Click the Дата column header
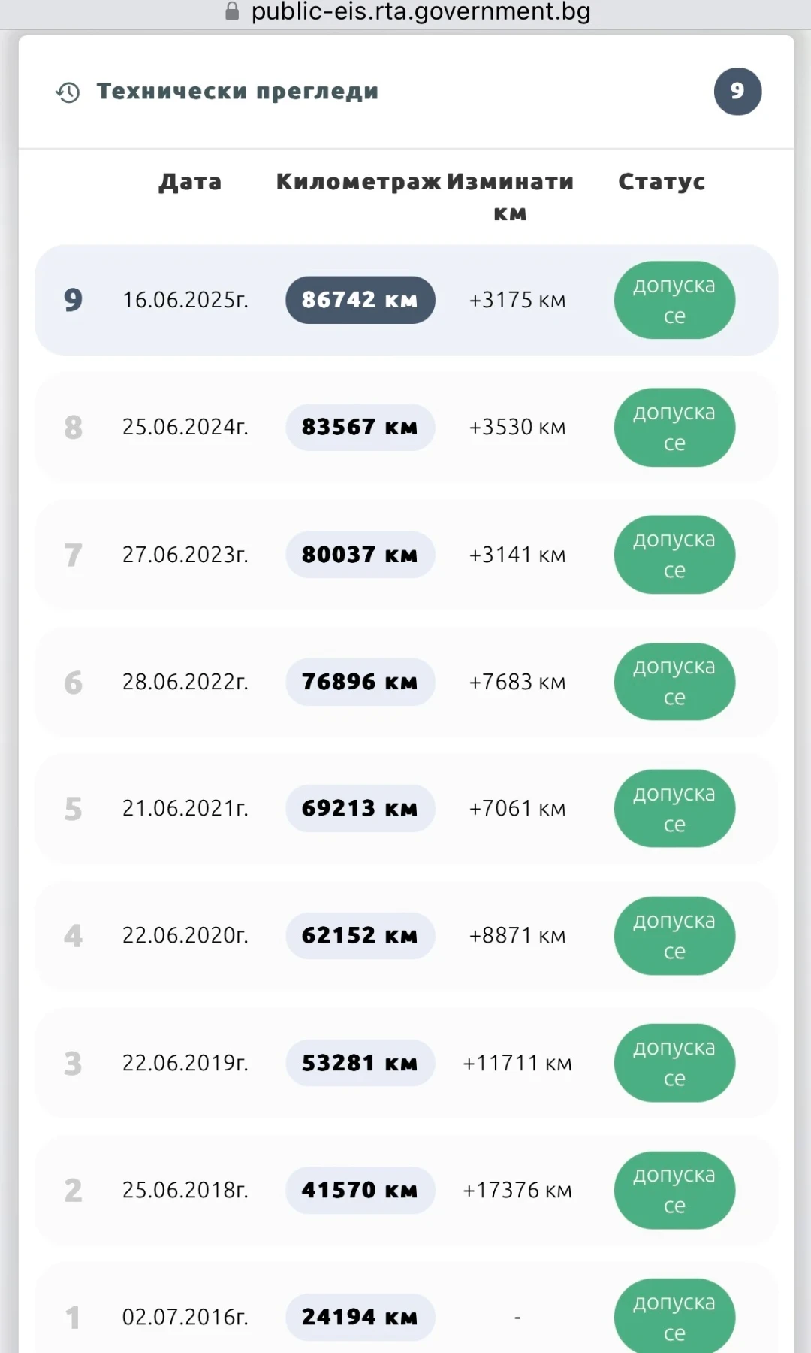The width and height of the screenshot is (811, 1353). 190,182
